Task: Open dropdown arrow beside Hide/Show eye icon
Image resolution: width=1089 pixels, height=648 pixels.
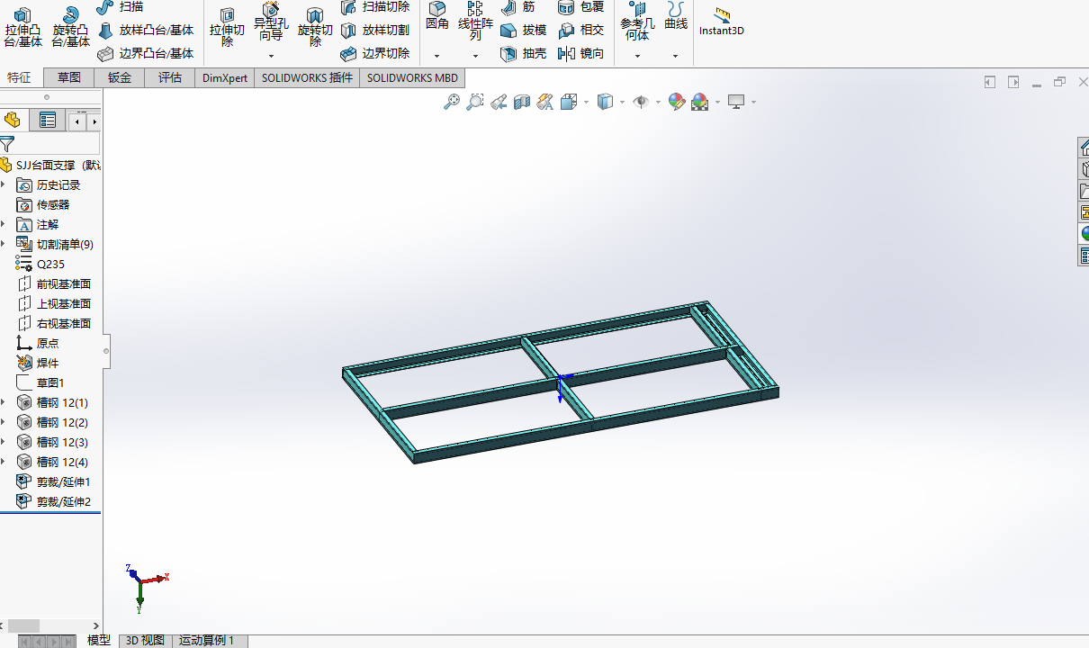Action: pos(657,103)
